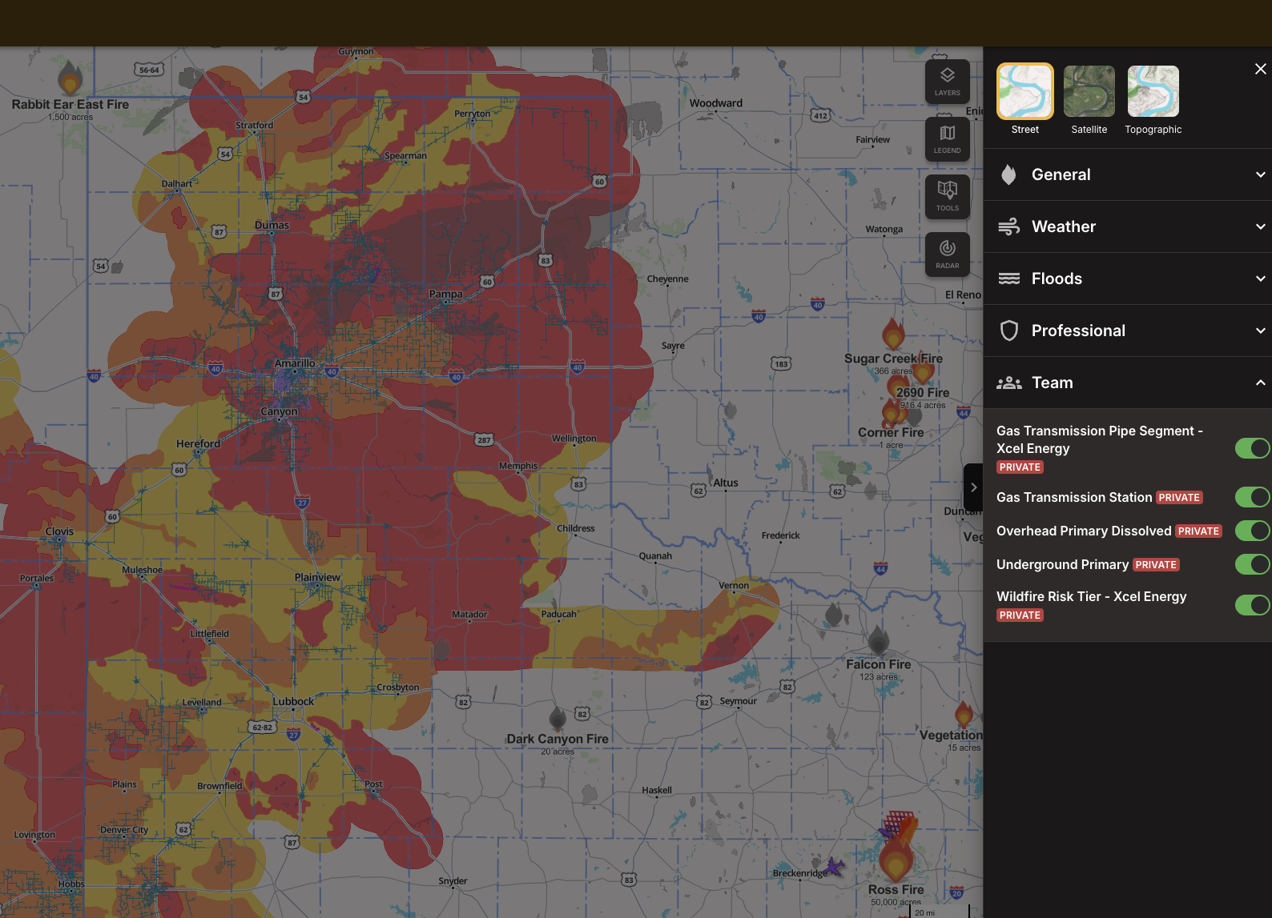Image resolution: width=1272 pixels, height=918 pixels.
Task: Click the Rabbit Ear East Fire marker
Action: pyautogui.click(x=70, y=78)
